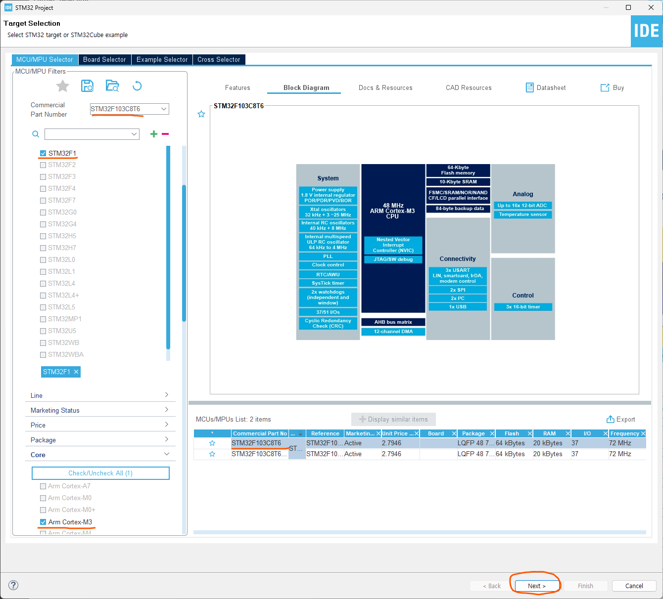Image resolution: width=663 pixels, height=599 pixels.
Task: Click the MCU/MPU Selector tab
Action: (45, 59)
